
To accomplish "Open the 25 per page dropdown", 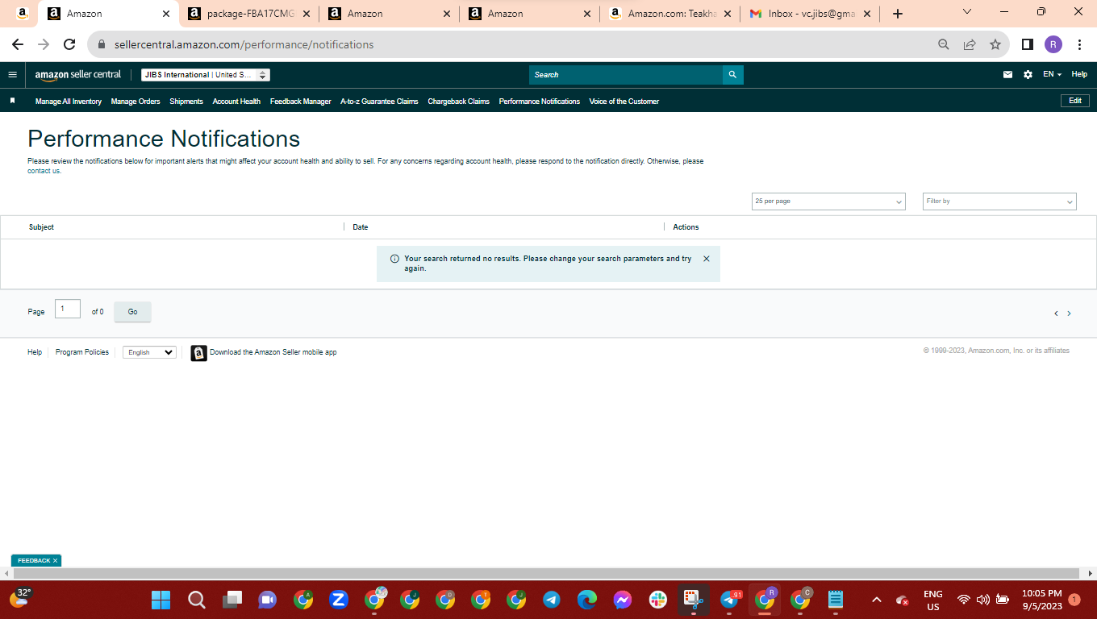I will [x=828, y=201].
